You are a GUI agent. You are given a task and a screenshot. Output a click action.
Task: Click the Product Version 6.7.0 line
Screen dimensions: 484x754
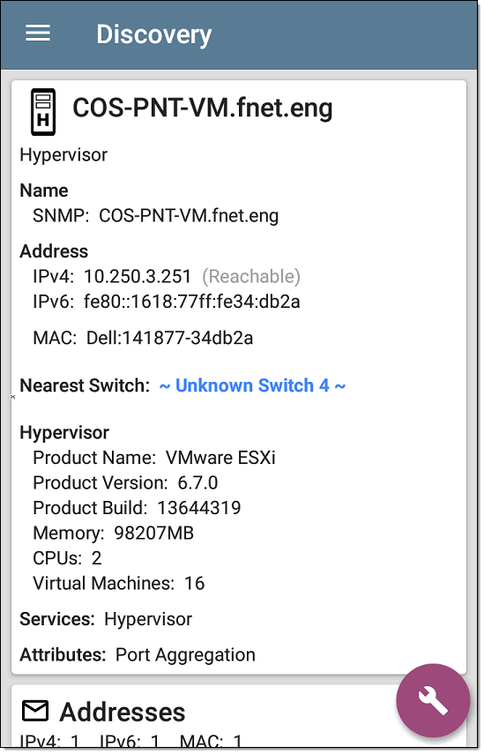click(x=125, y=482)
